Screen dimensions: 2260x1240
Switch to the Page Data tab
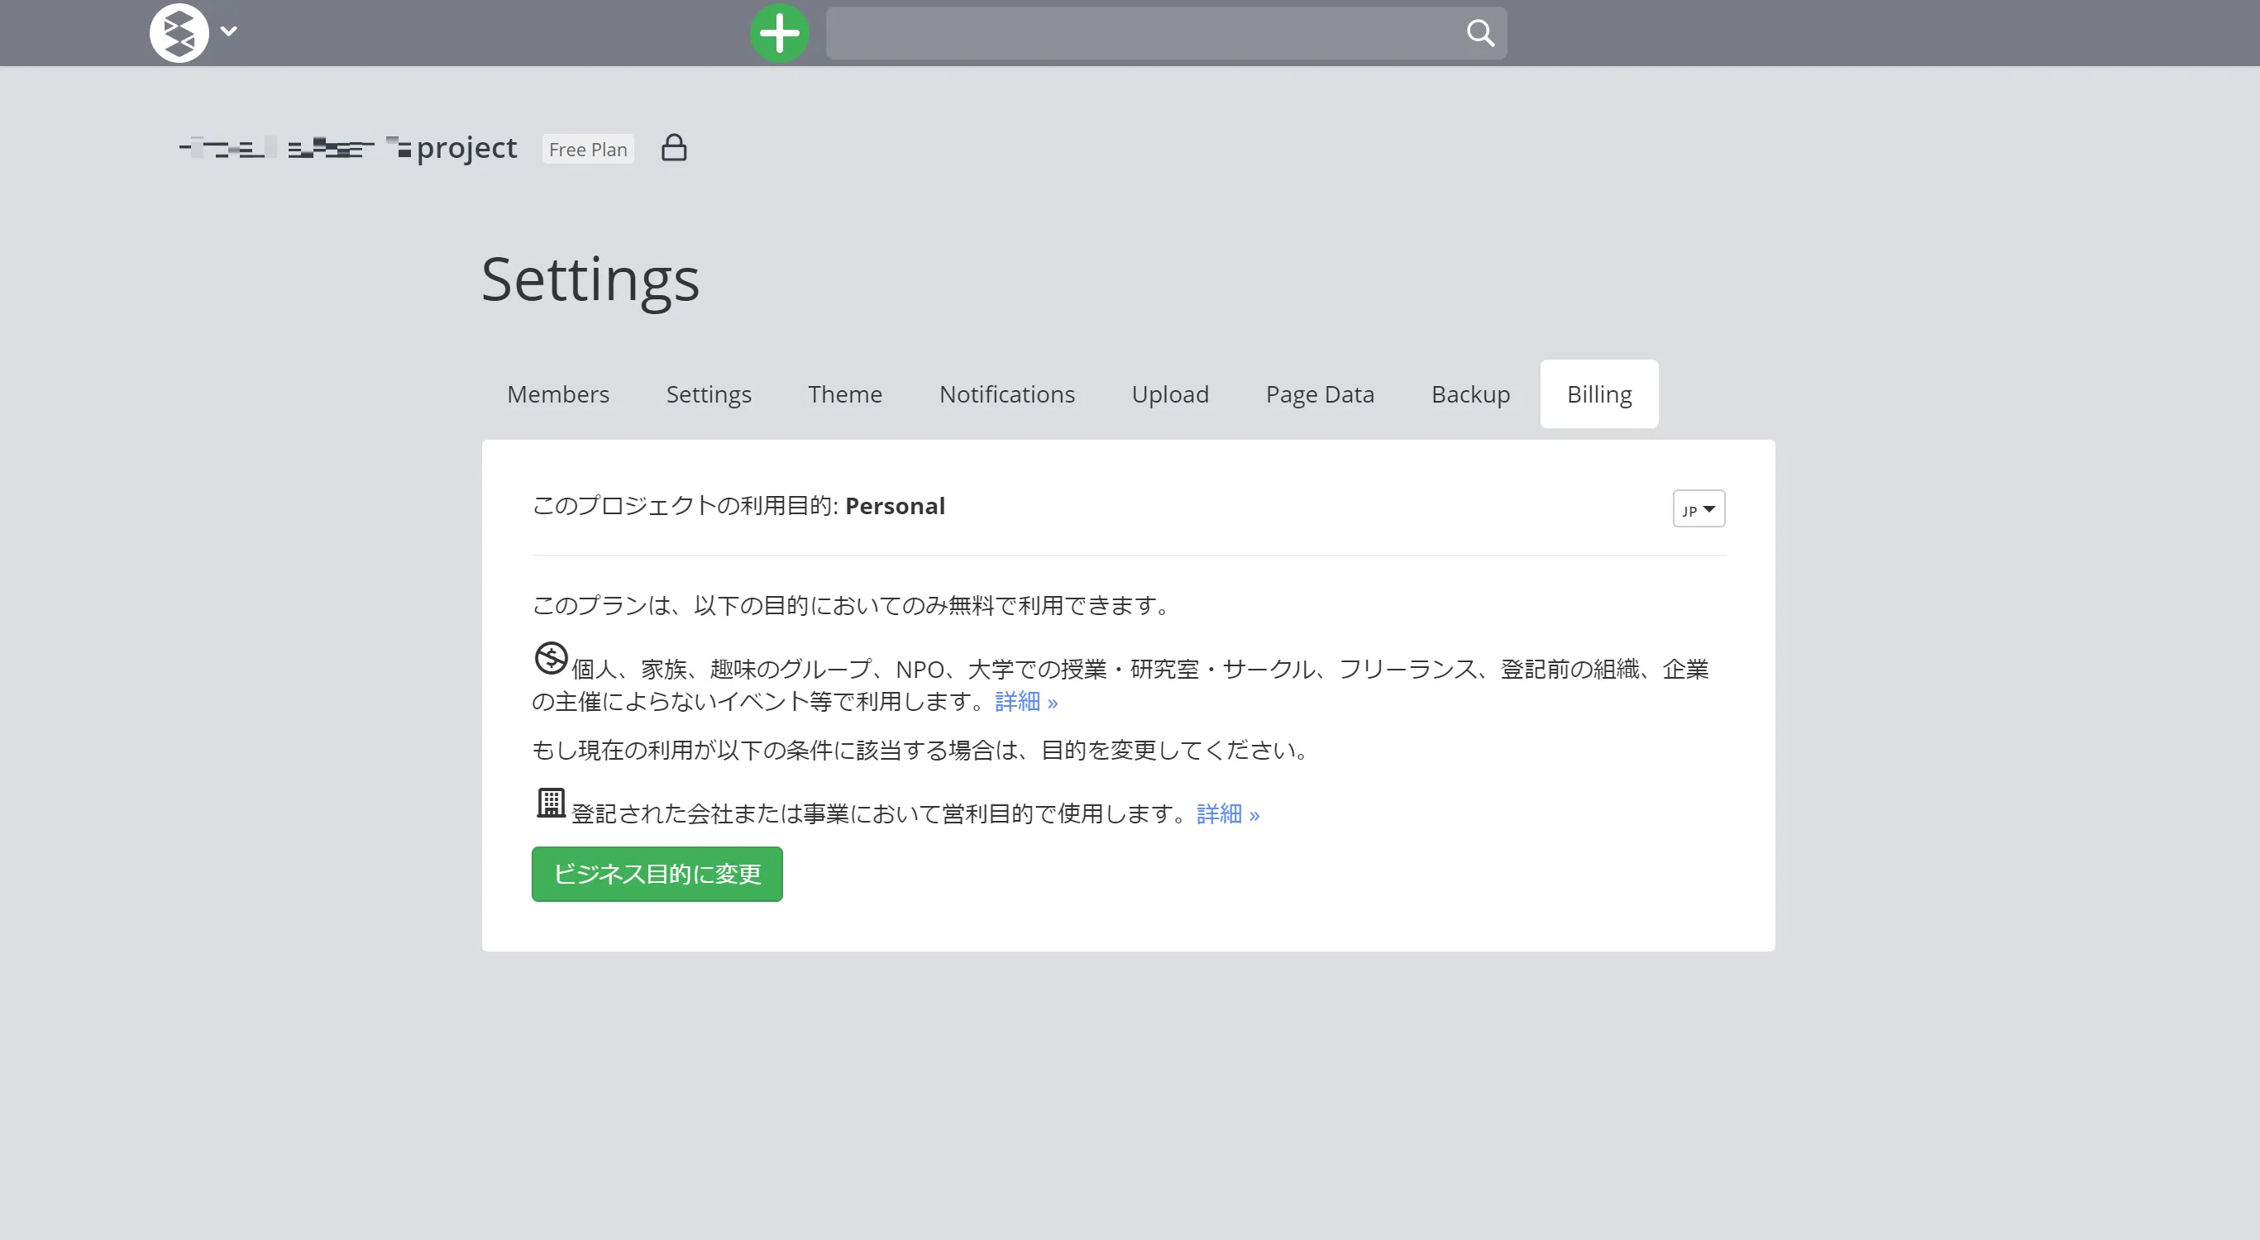point(1320,394)
